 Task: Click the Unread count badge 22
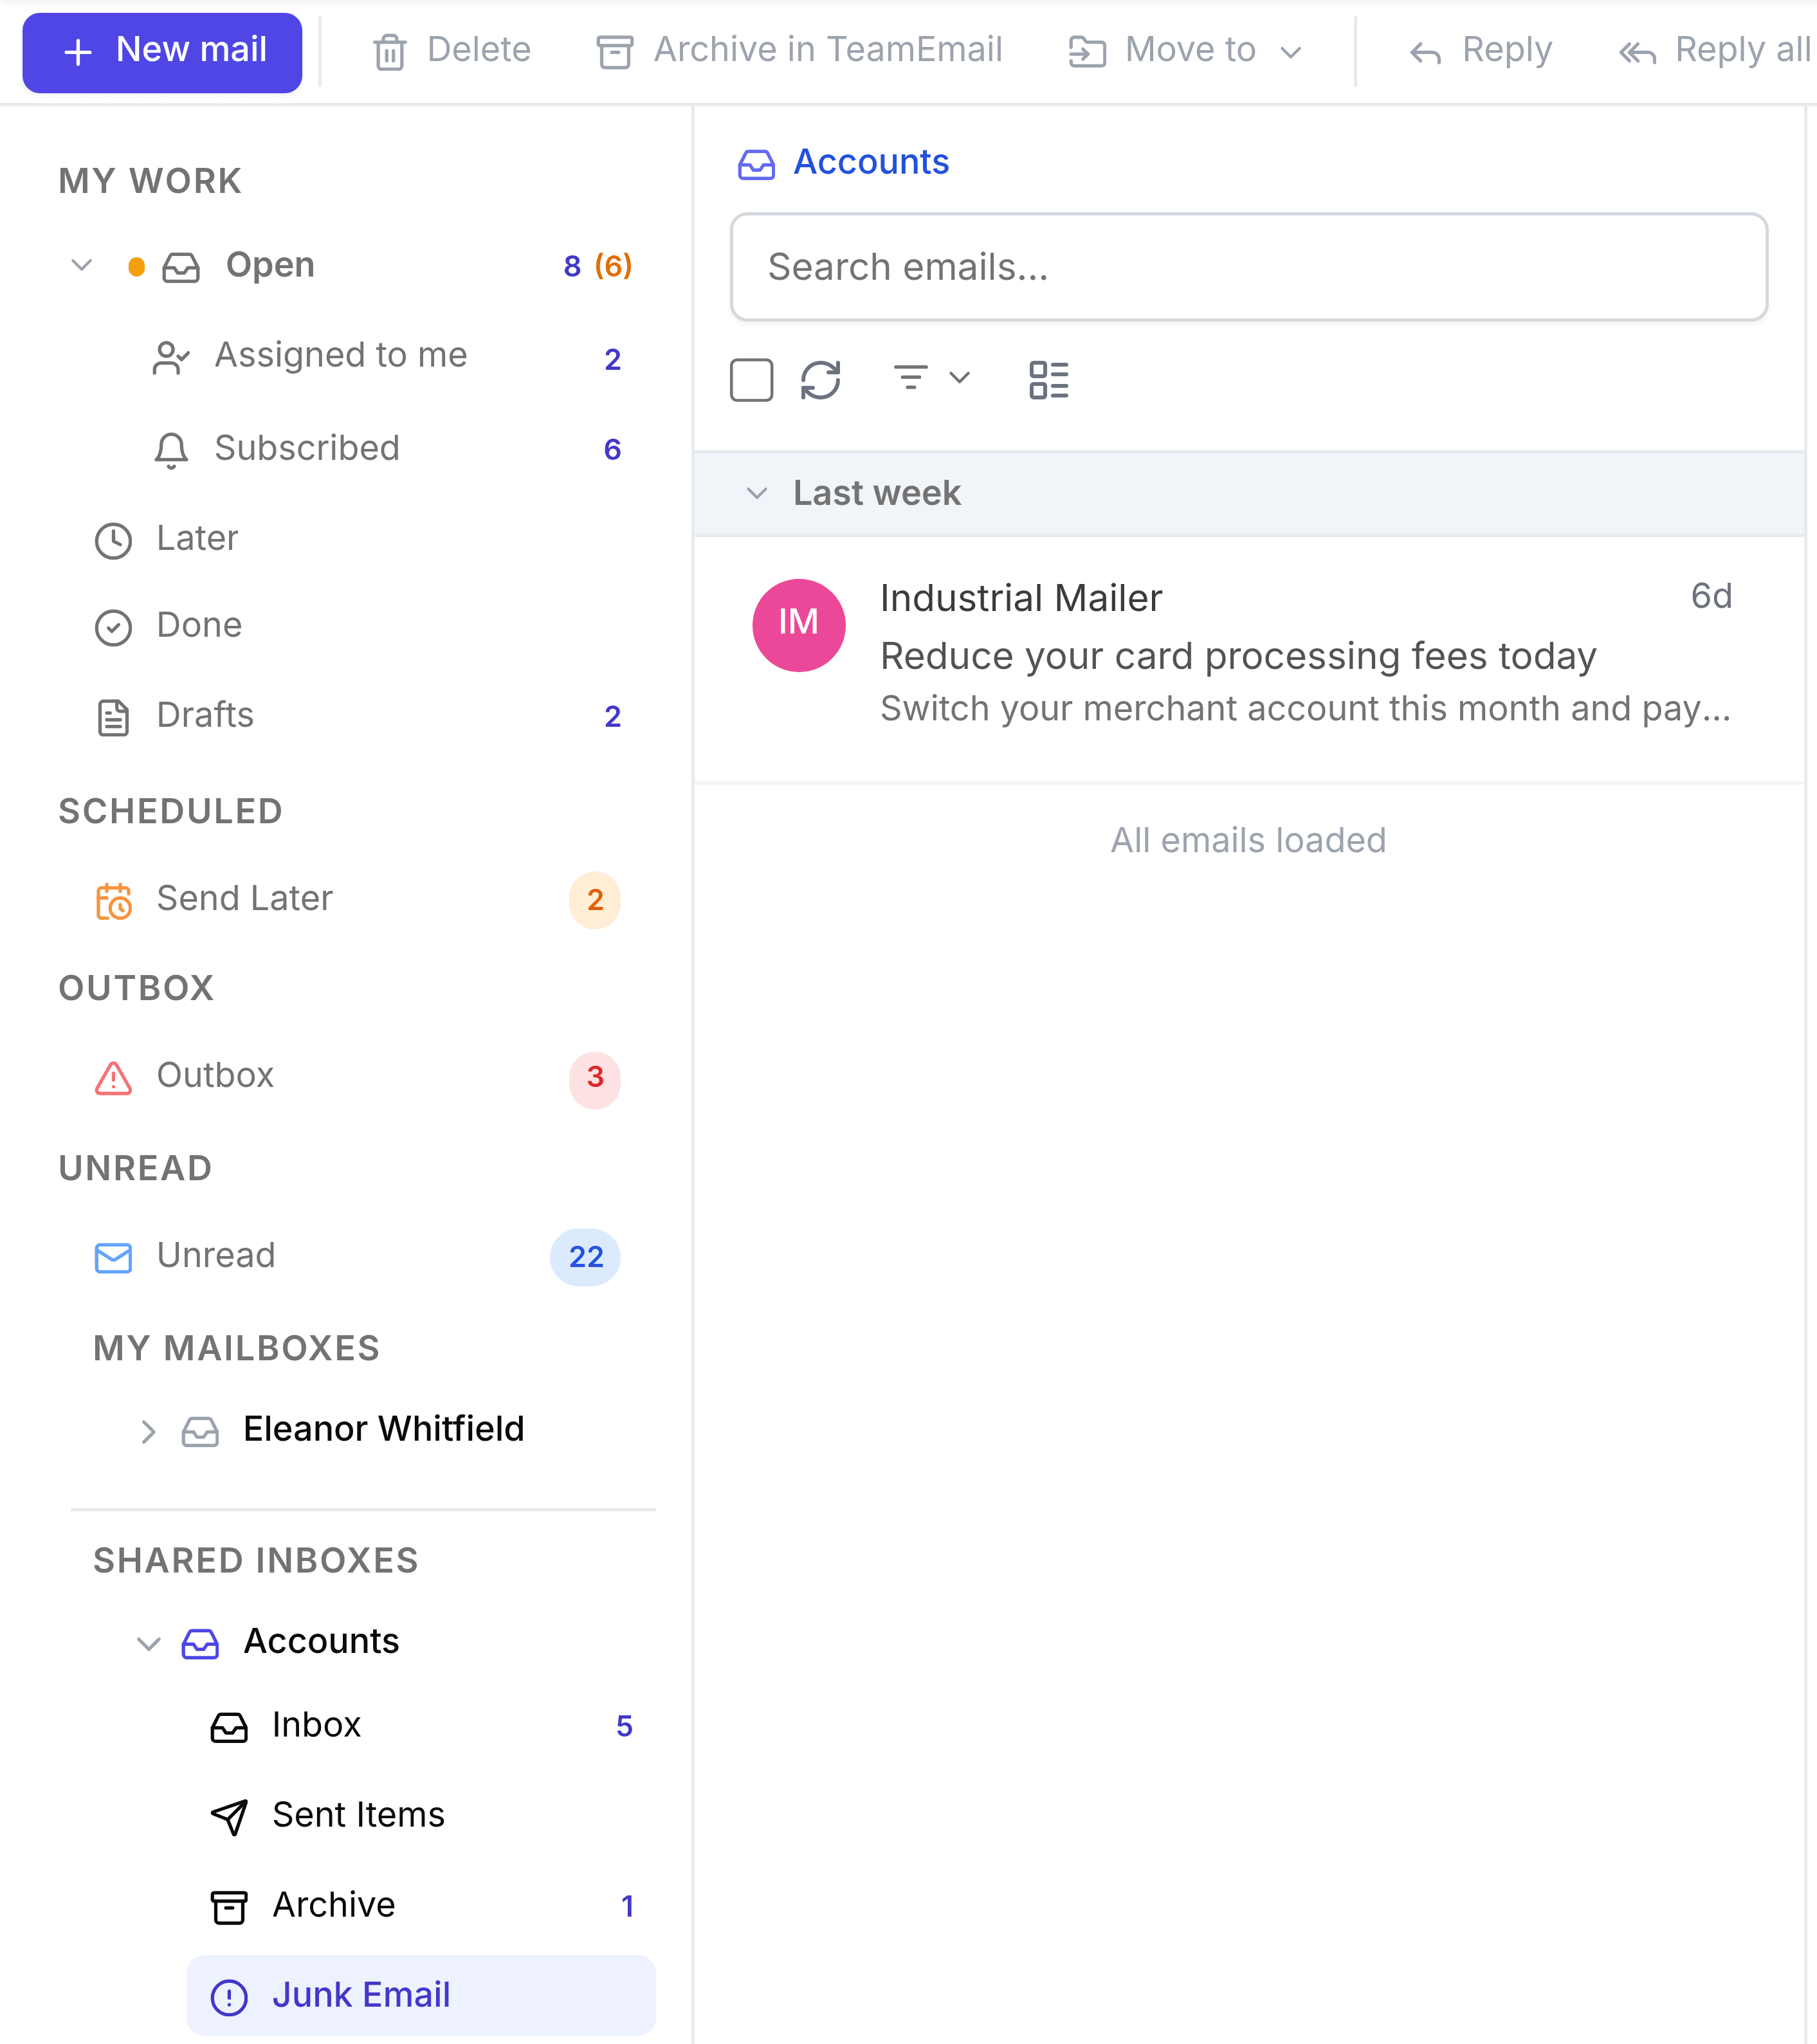click(x=585, y=1257)
